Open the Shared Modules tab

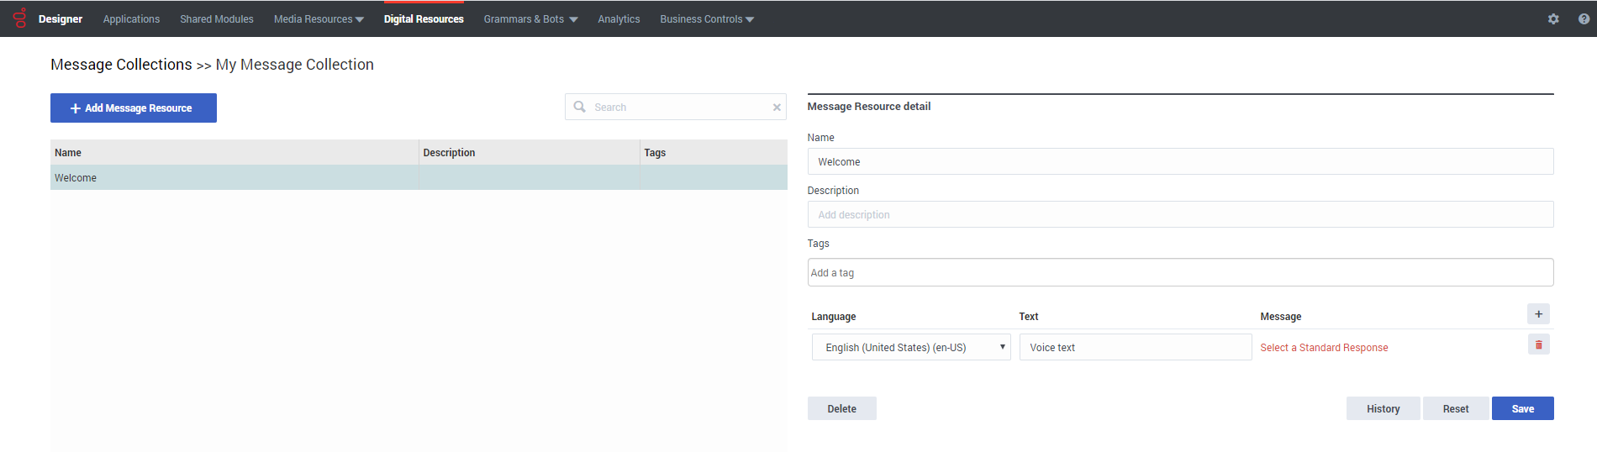tap(216, 19)
